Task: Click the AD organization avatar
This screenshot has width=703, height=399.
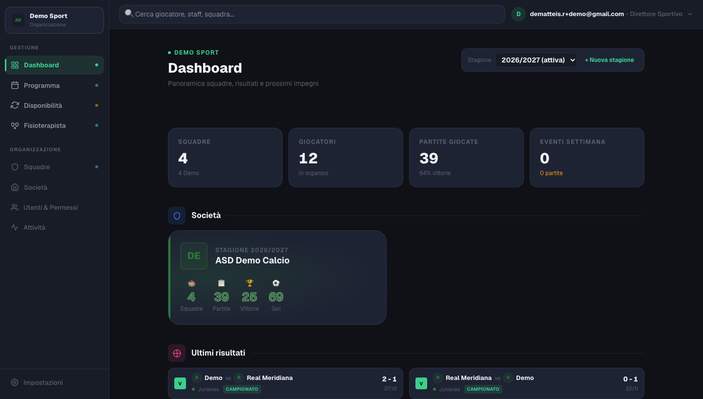Action: pos(18,20)
